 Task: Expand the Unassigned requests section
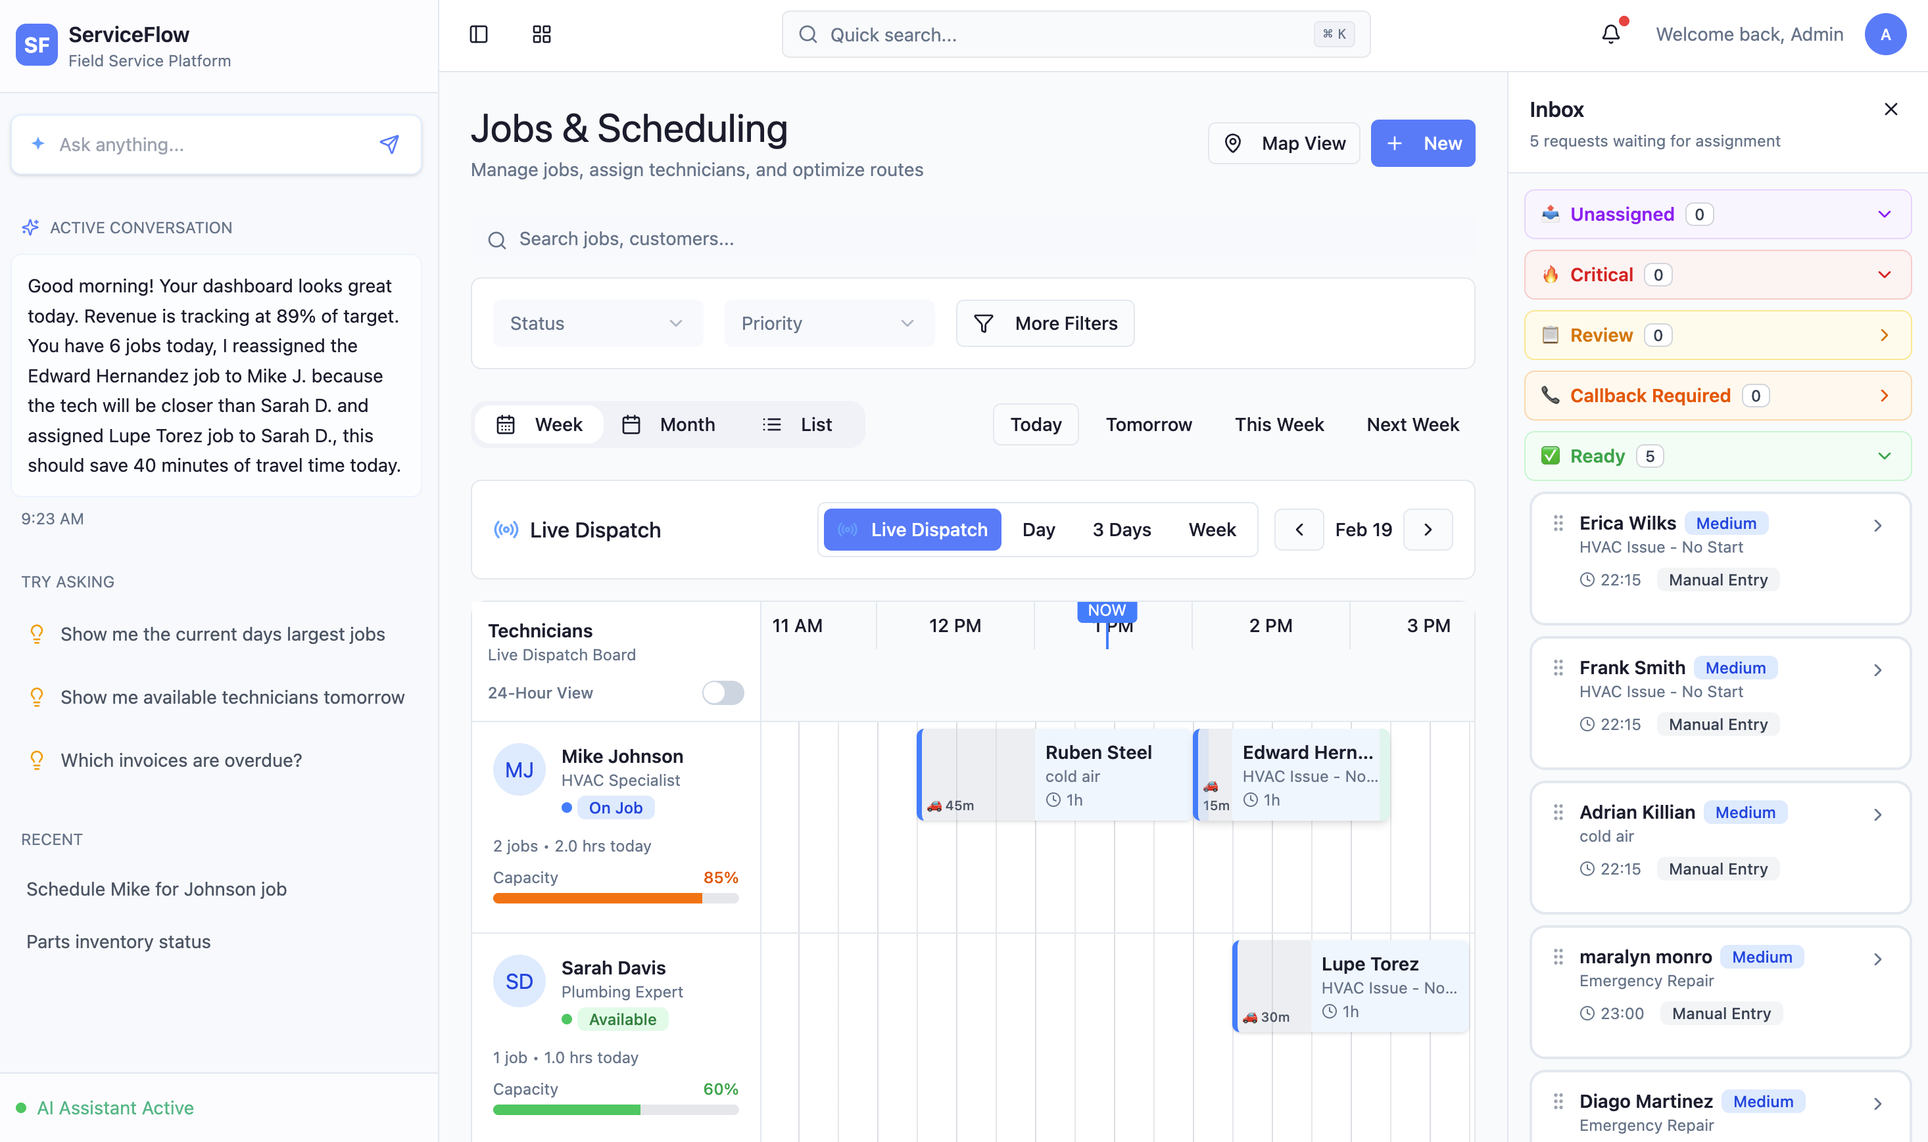tap(1884, 214)
